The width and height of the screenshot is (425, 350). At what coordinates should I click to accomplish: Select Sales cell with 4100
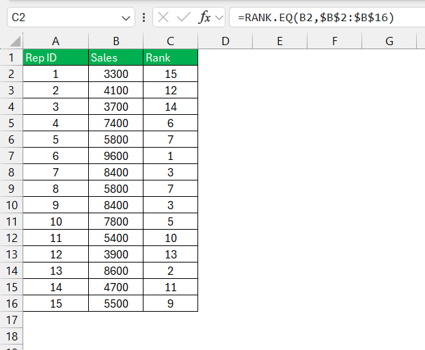click(x=115, y=90)
